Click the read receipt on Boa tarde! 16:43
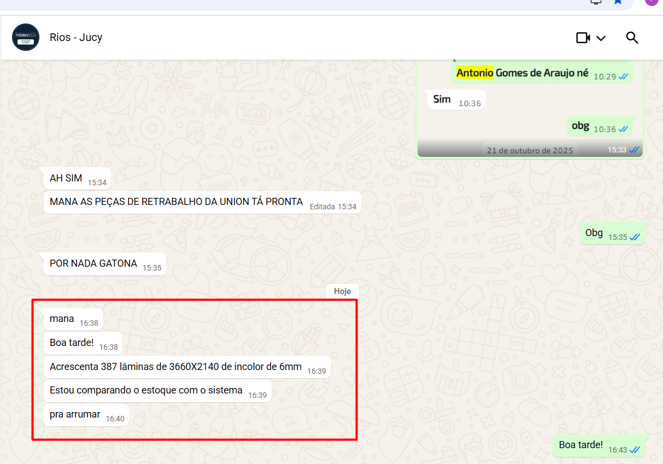The height and width of the screenshot is (464, 663). coord(635,449)
